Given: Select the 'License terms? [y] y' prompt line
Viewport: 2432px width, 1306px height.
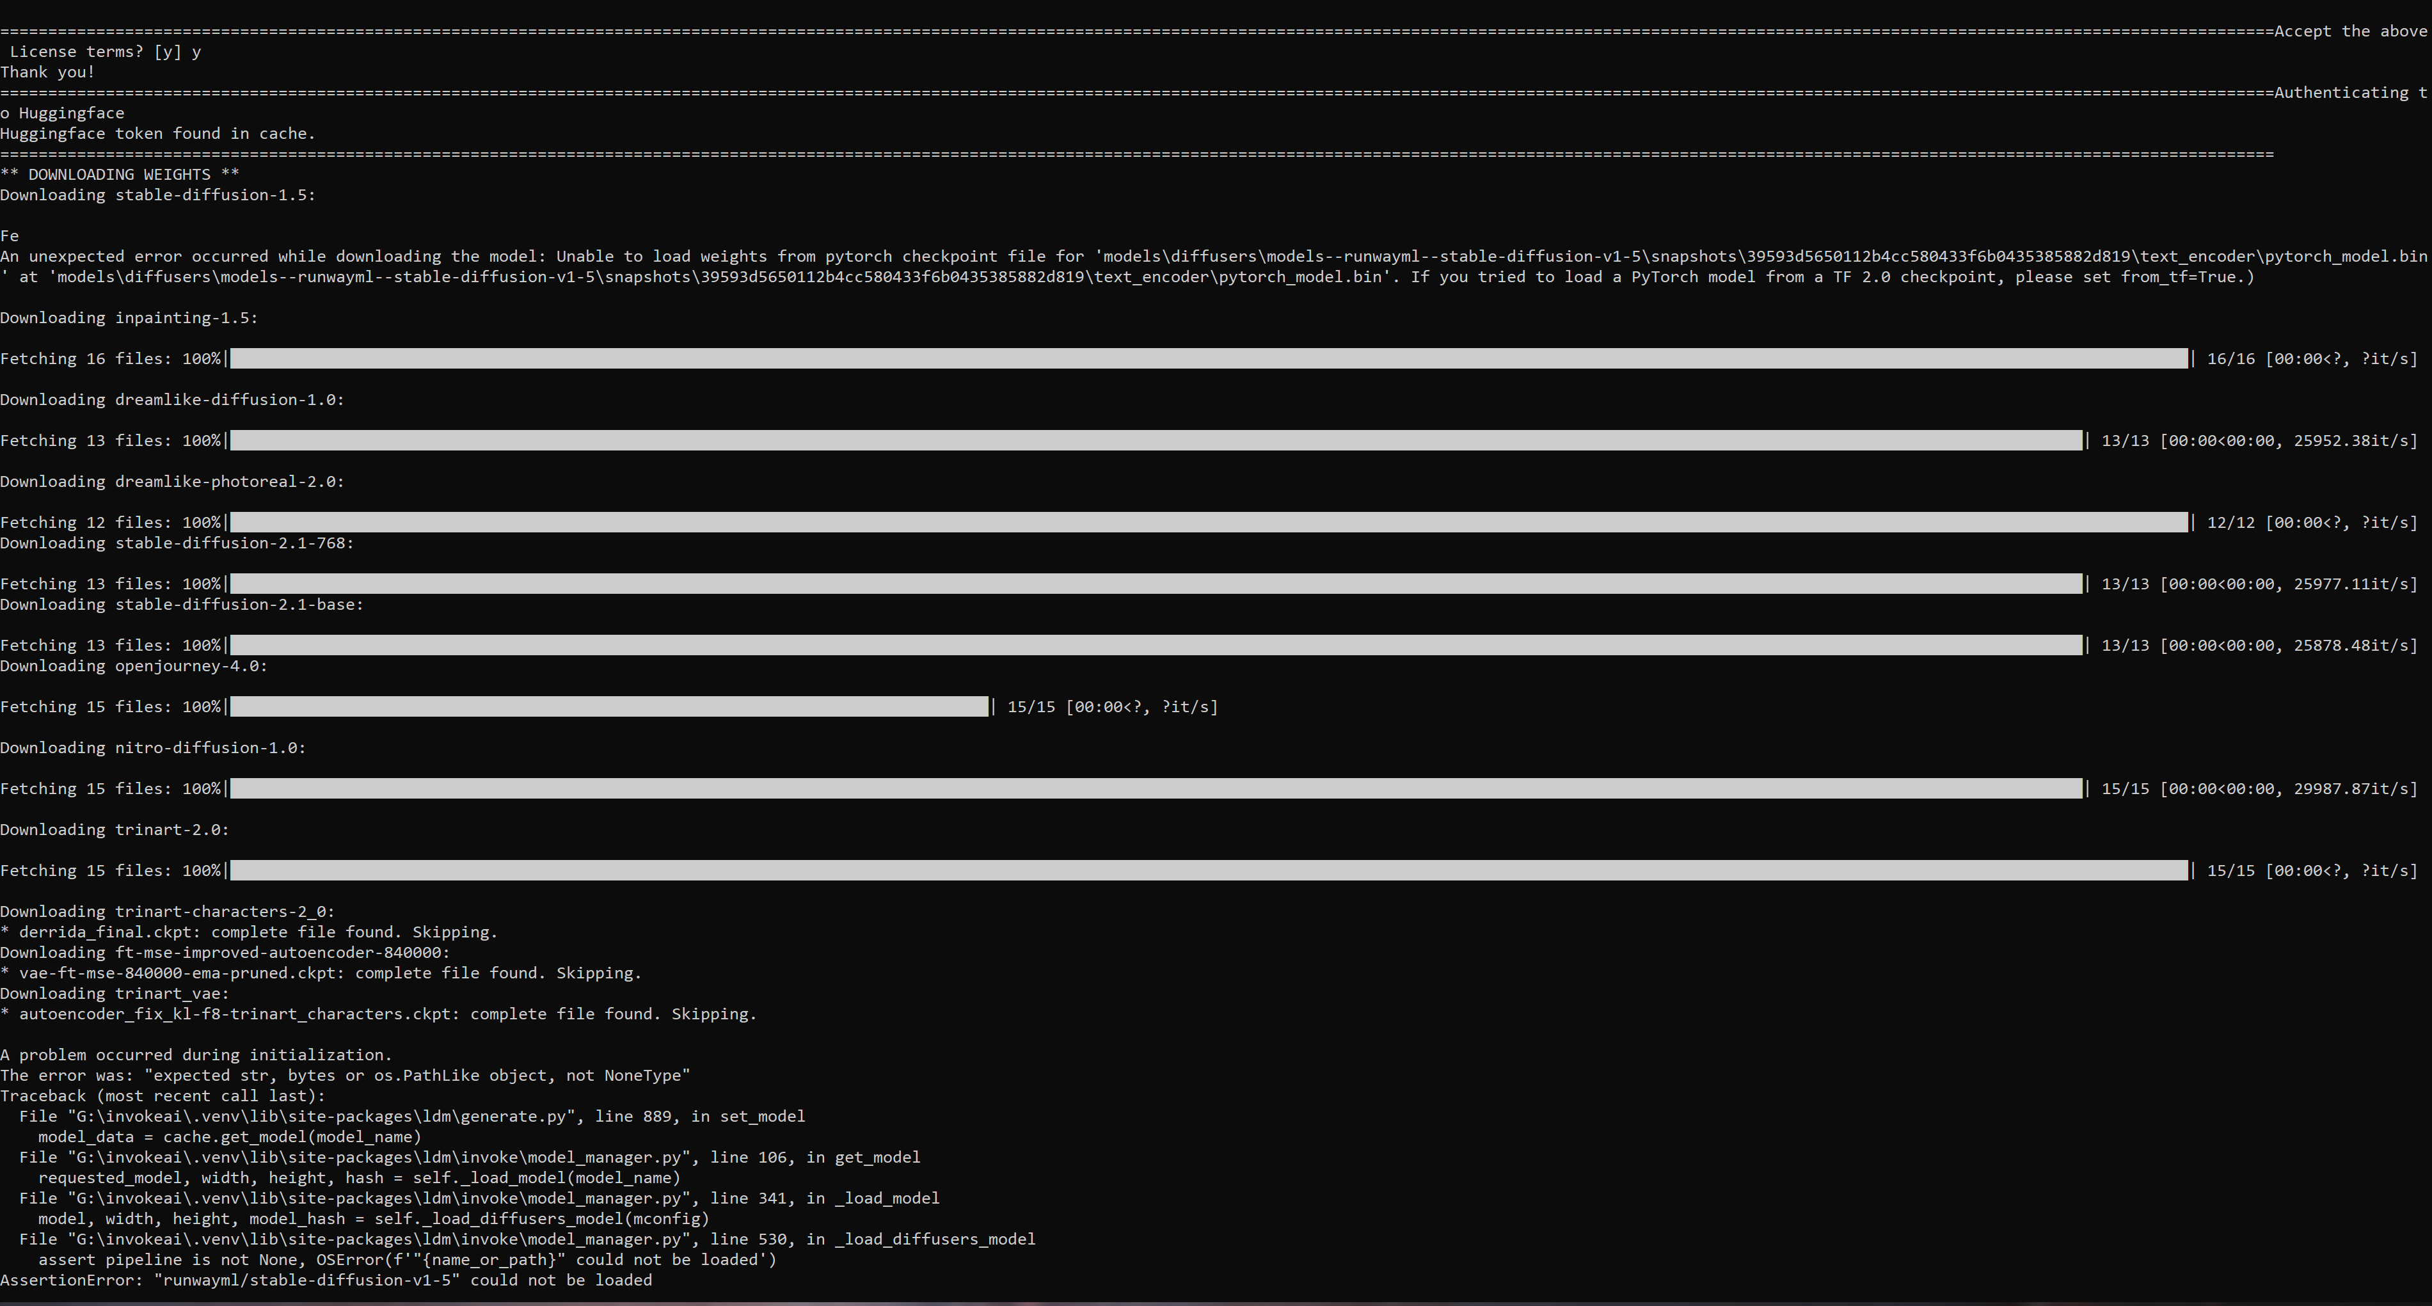Looking at the screenshot, I should point(99,52).
